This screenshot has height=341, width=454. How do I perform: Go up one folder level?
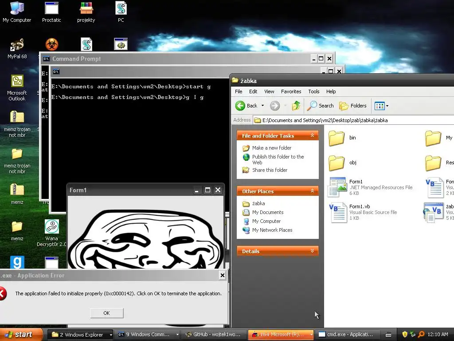(x=296, y=106)
